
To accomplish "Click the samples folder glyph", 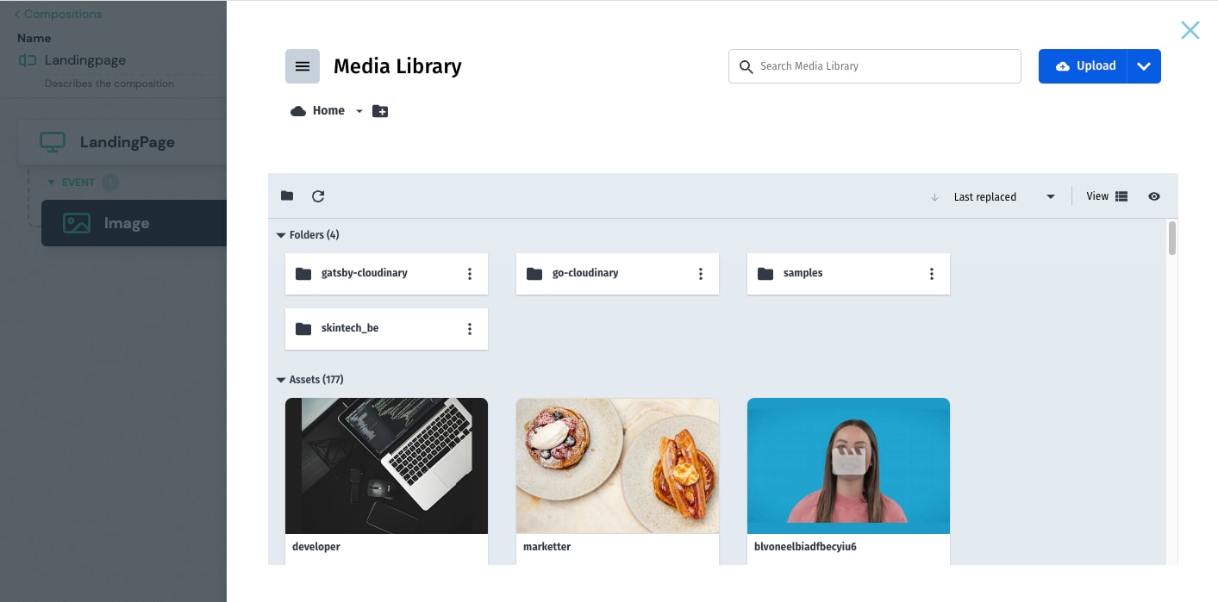I will (765, 274).
